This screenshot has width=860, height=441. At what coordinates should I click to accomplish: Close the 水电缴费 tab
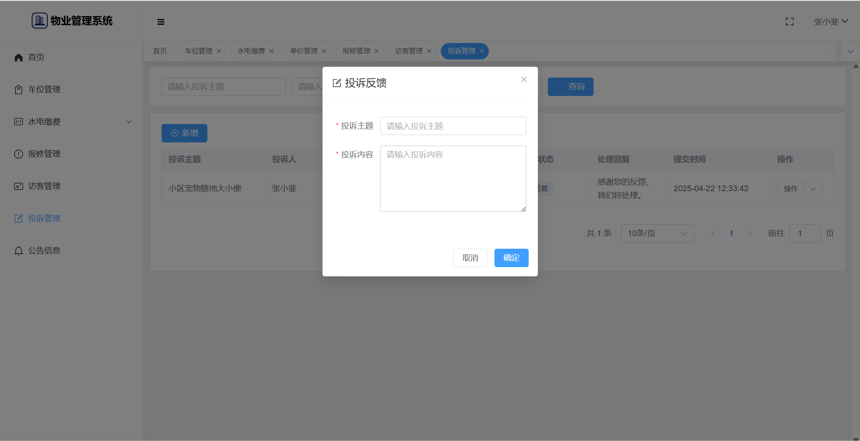click(271, 51)
